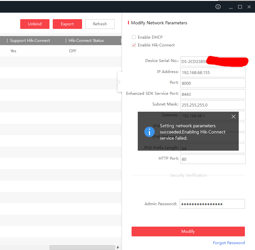The width and height of the screenshot is (255, 250).
Task: Refresh the device list
Action: point(100,24)
